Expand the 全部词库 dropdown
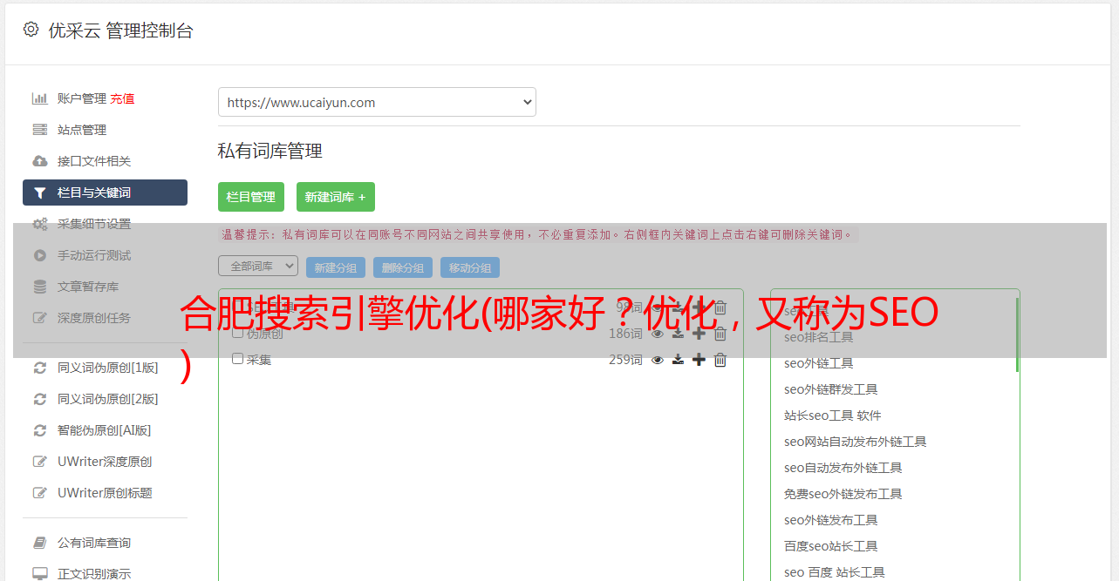This screenshot has width=1119, height=581. 258,267
